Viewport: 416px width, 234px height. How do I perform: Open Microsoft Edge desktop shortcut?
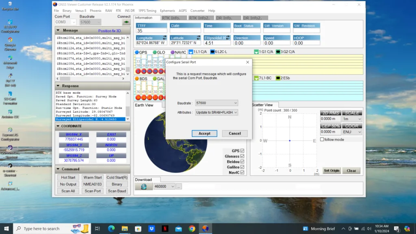10,62
